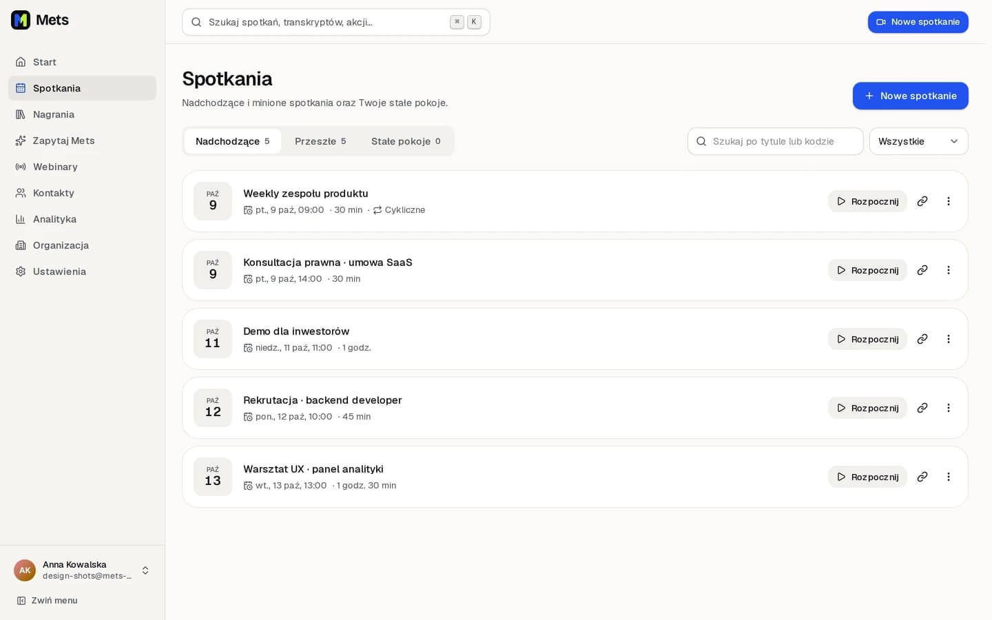Open more options for Weekly zespołu produktu
The height and width of the screenshot is (620, 992).
[x=949, y=201]
